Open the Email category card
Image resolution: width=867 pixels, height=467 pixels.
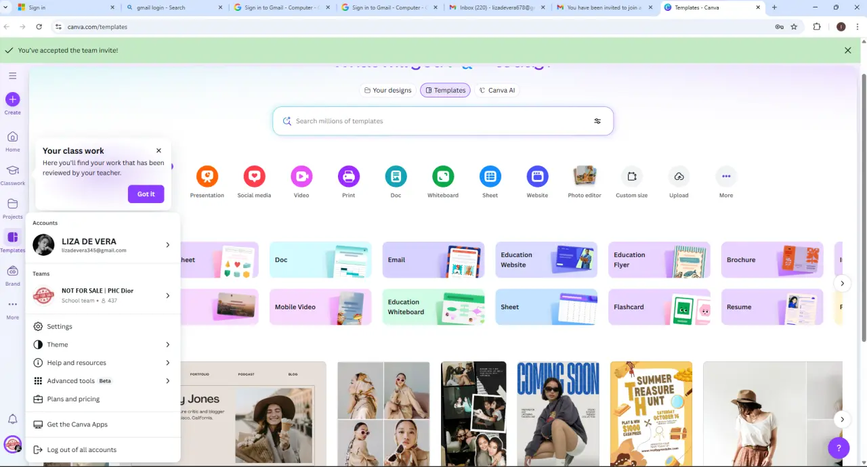click(x=433, y=260)
